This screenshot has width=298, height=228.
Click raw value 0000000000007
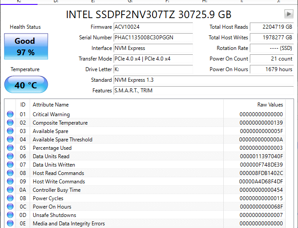[261, 215]
